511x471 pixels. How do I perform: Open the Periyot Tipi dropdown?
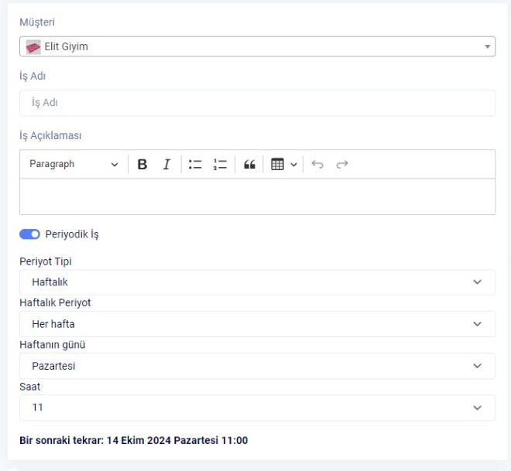point(257,282)
